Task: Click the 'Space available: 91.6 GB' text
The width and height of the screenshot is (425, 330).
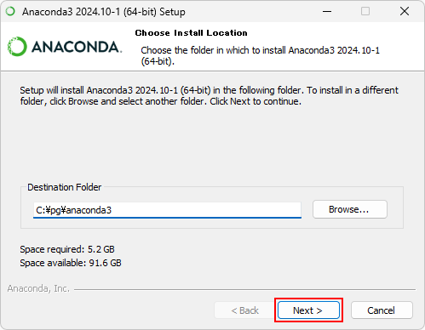Action: click(x=71, y=263)
